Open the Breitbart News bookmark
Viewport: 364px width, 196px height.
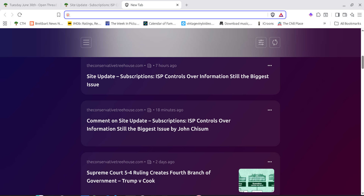tap(46, 23)
